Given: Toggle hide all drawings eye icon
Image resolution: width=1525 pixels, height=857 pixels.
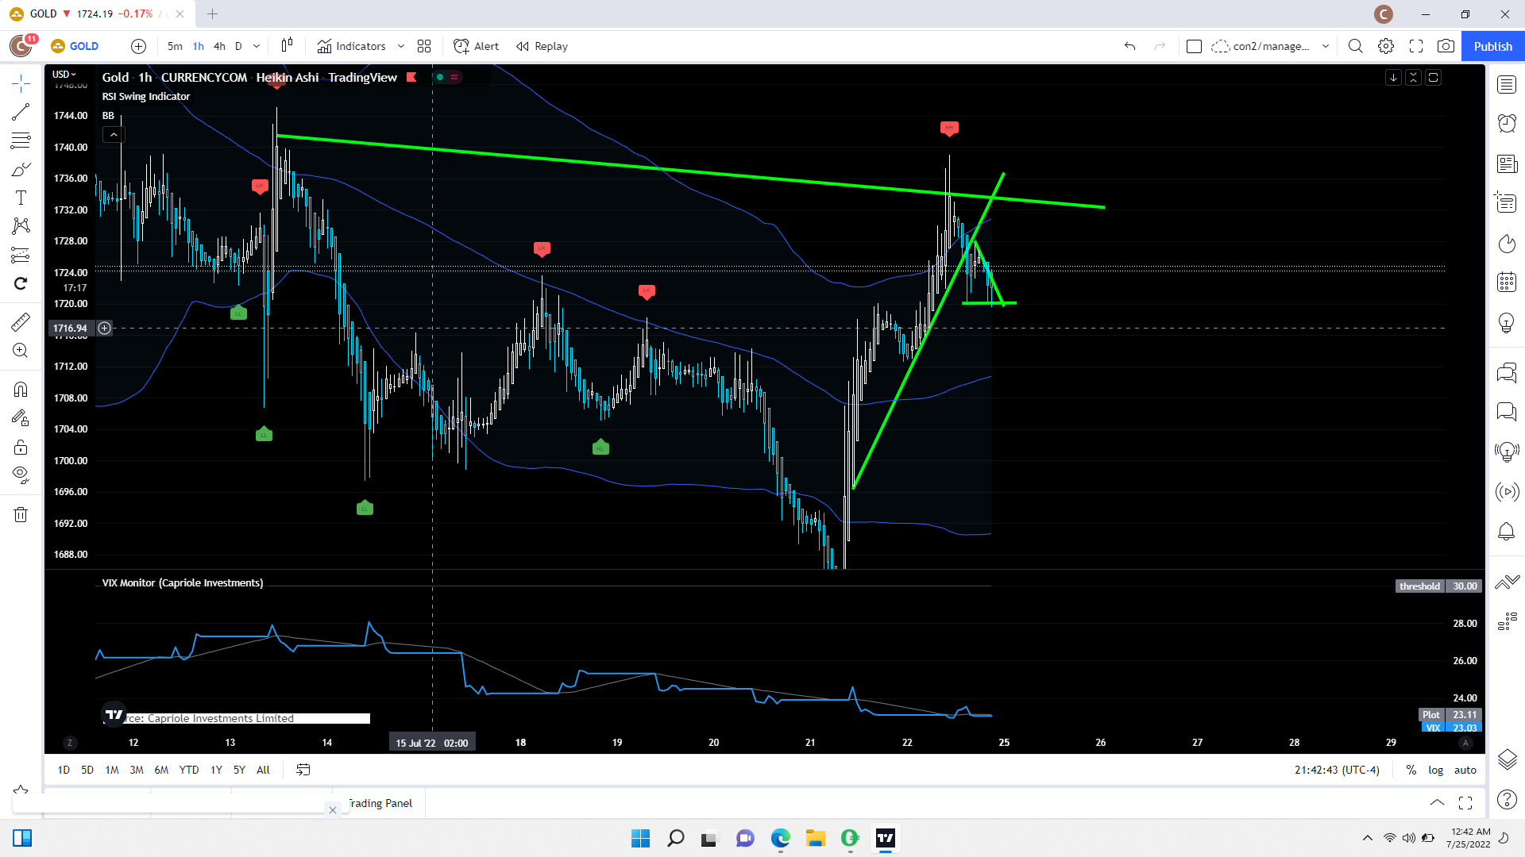Looking at the screenshot, I should pyautogui.click(x=21, y=475).
